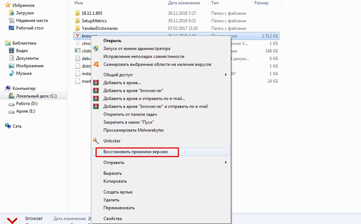Viewport: 361px width, 224px height.
Task: Click the Yandex browser file icon
Action: pyautogui.click(x=77, y=36)
